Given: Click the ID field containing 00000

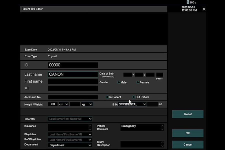Looking at the screenshot, I should click(x=73, y=65).
